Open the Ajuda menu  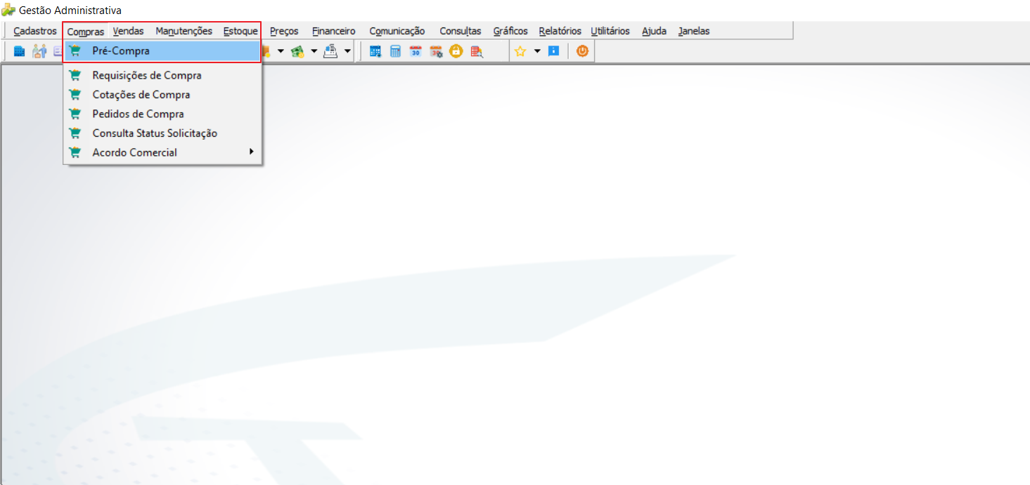(654, 31)
